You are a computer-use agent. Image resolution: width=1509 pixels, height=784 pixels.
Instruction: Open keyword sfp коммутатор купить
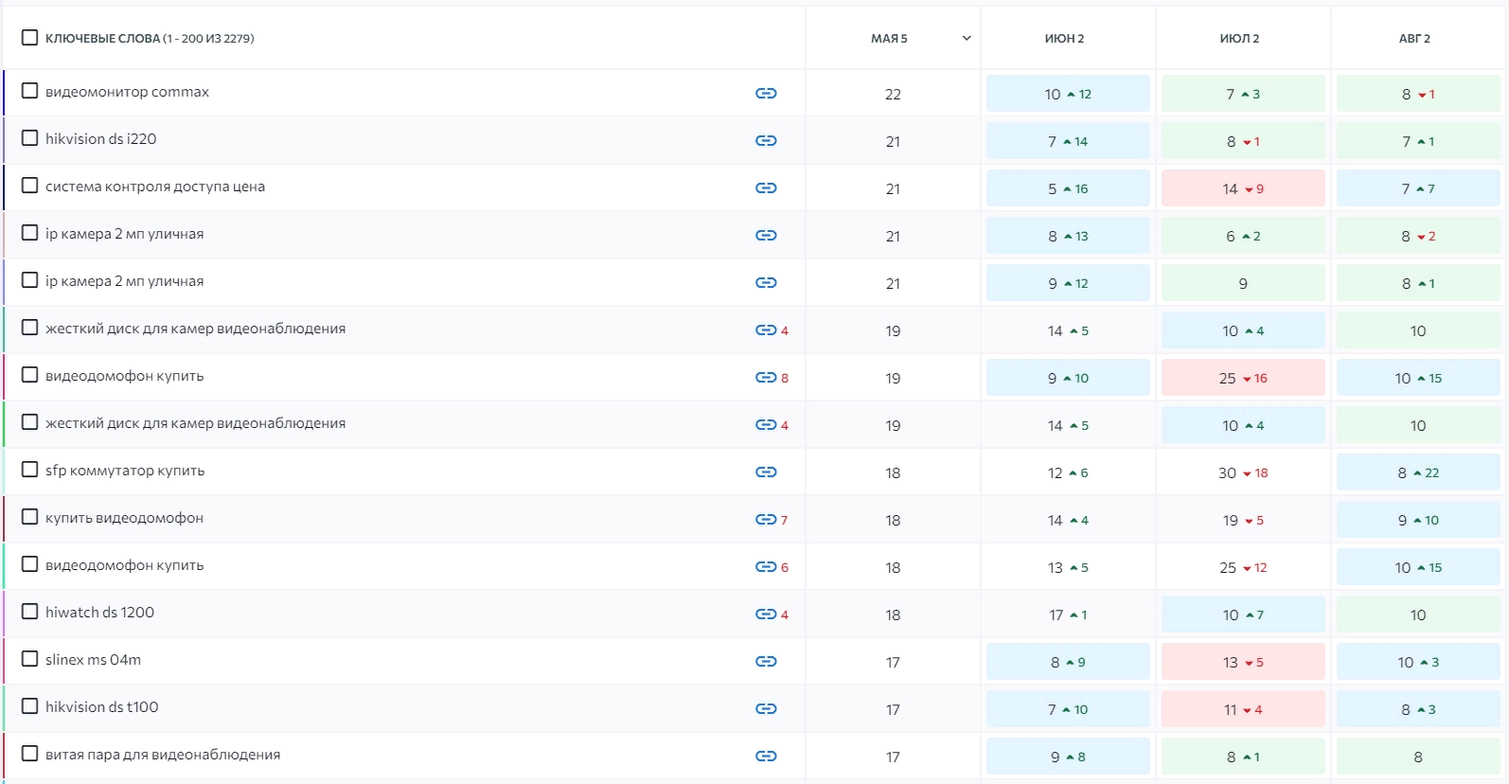pyautogui.click(x=125, y=471)
